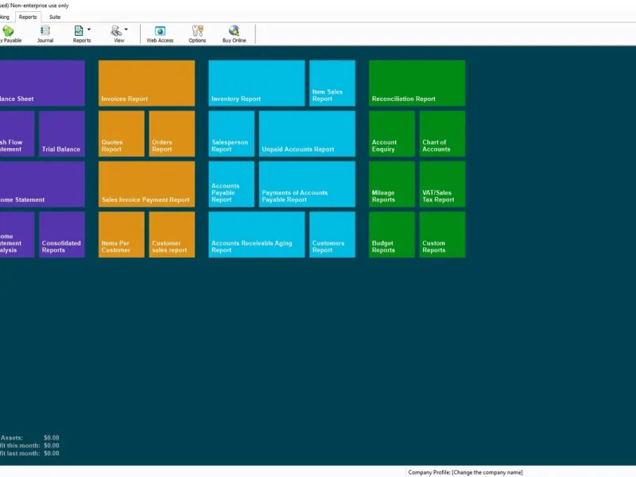The width and height of the screenshot is (636, 477).
Task: Open the Account Enquiry tile
Action: click(x=392, y=134)
